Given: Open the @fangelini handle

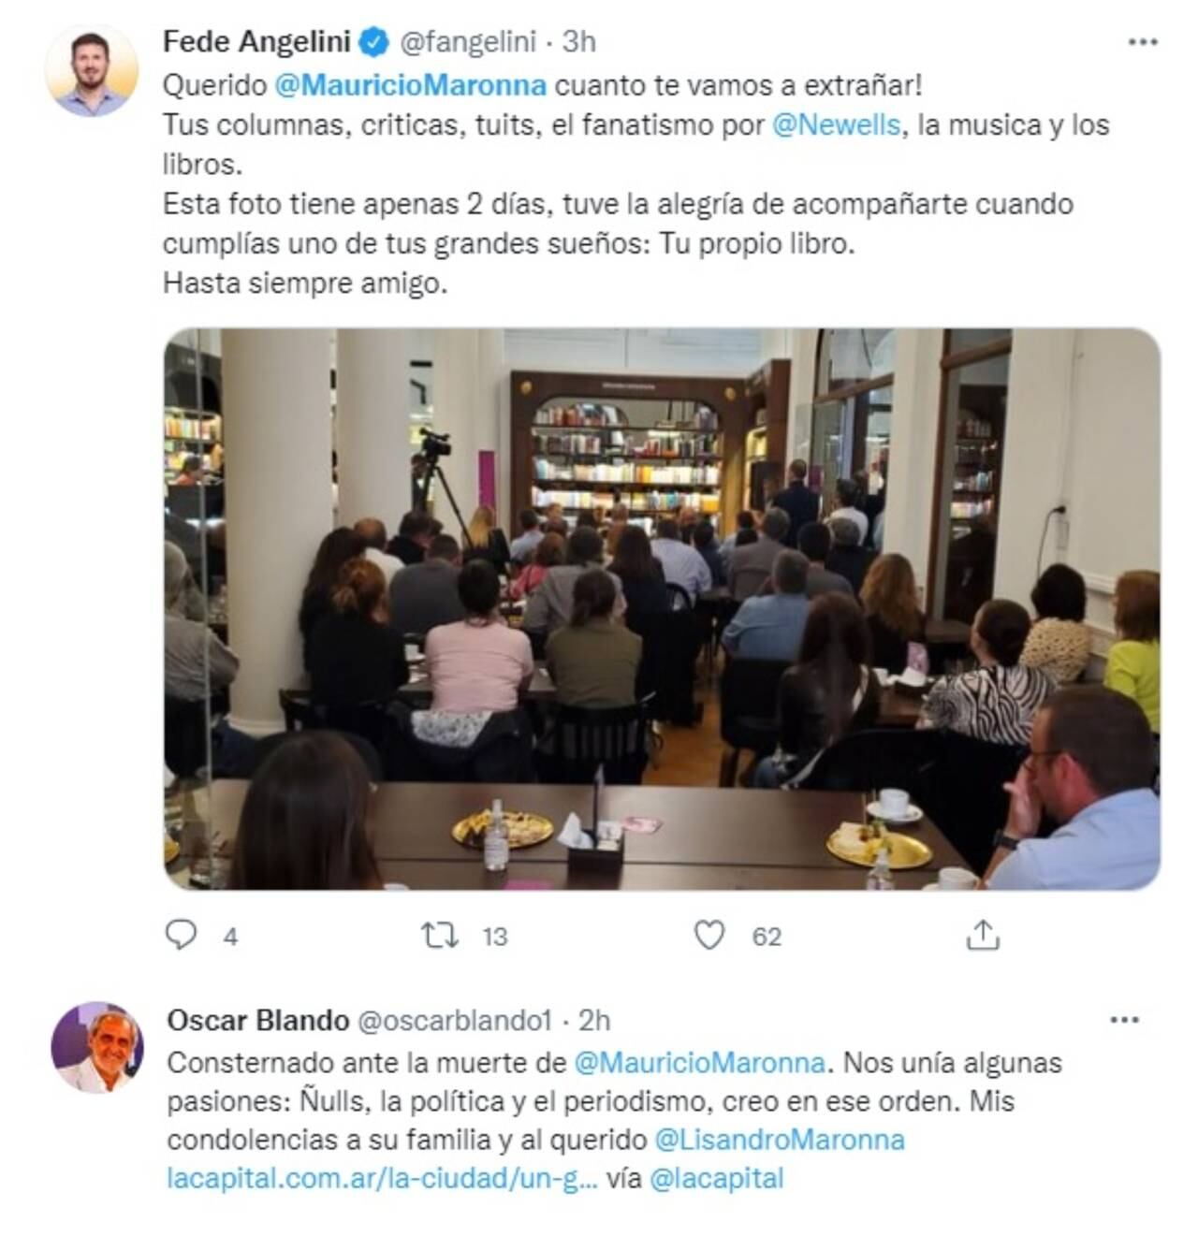Looking at the screenshot, I should click(x=468, y=42).
